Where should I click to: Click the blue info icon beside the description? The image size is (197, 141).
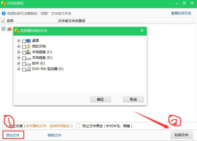pos(4,14)
